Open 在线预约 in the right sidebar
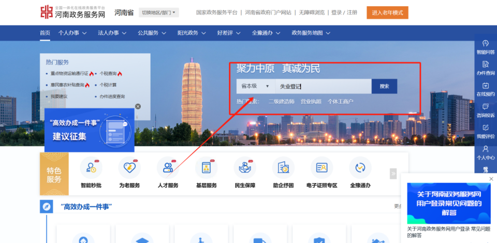 coord(486,90)
